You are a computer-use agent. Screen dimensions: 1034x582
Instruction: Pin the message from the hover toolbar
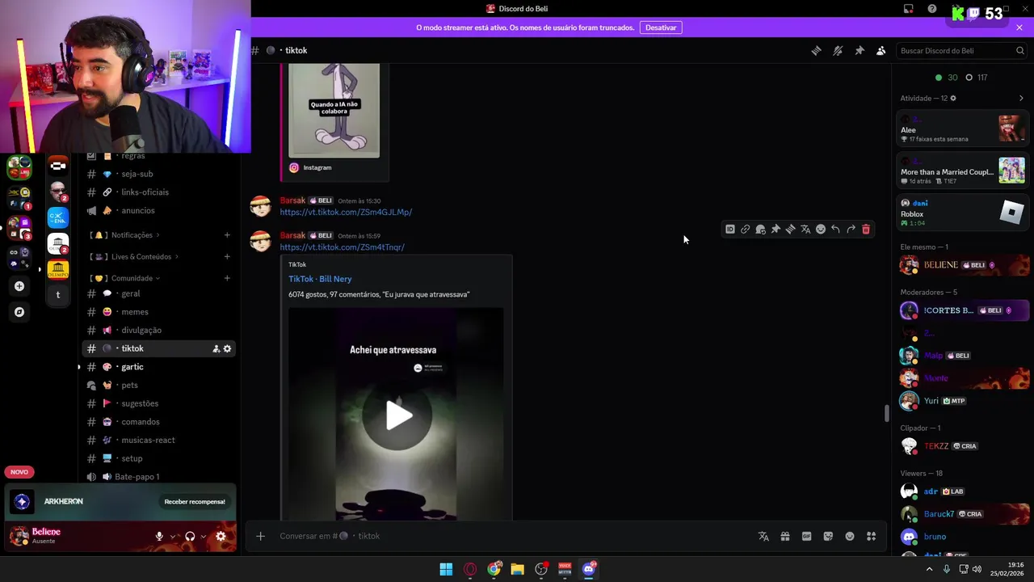pyautogui.click(x=775, y=230)
